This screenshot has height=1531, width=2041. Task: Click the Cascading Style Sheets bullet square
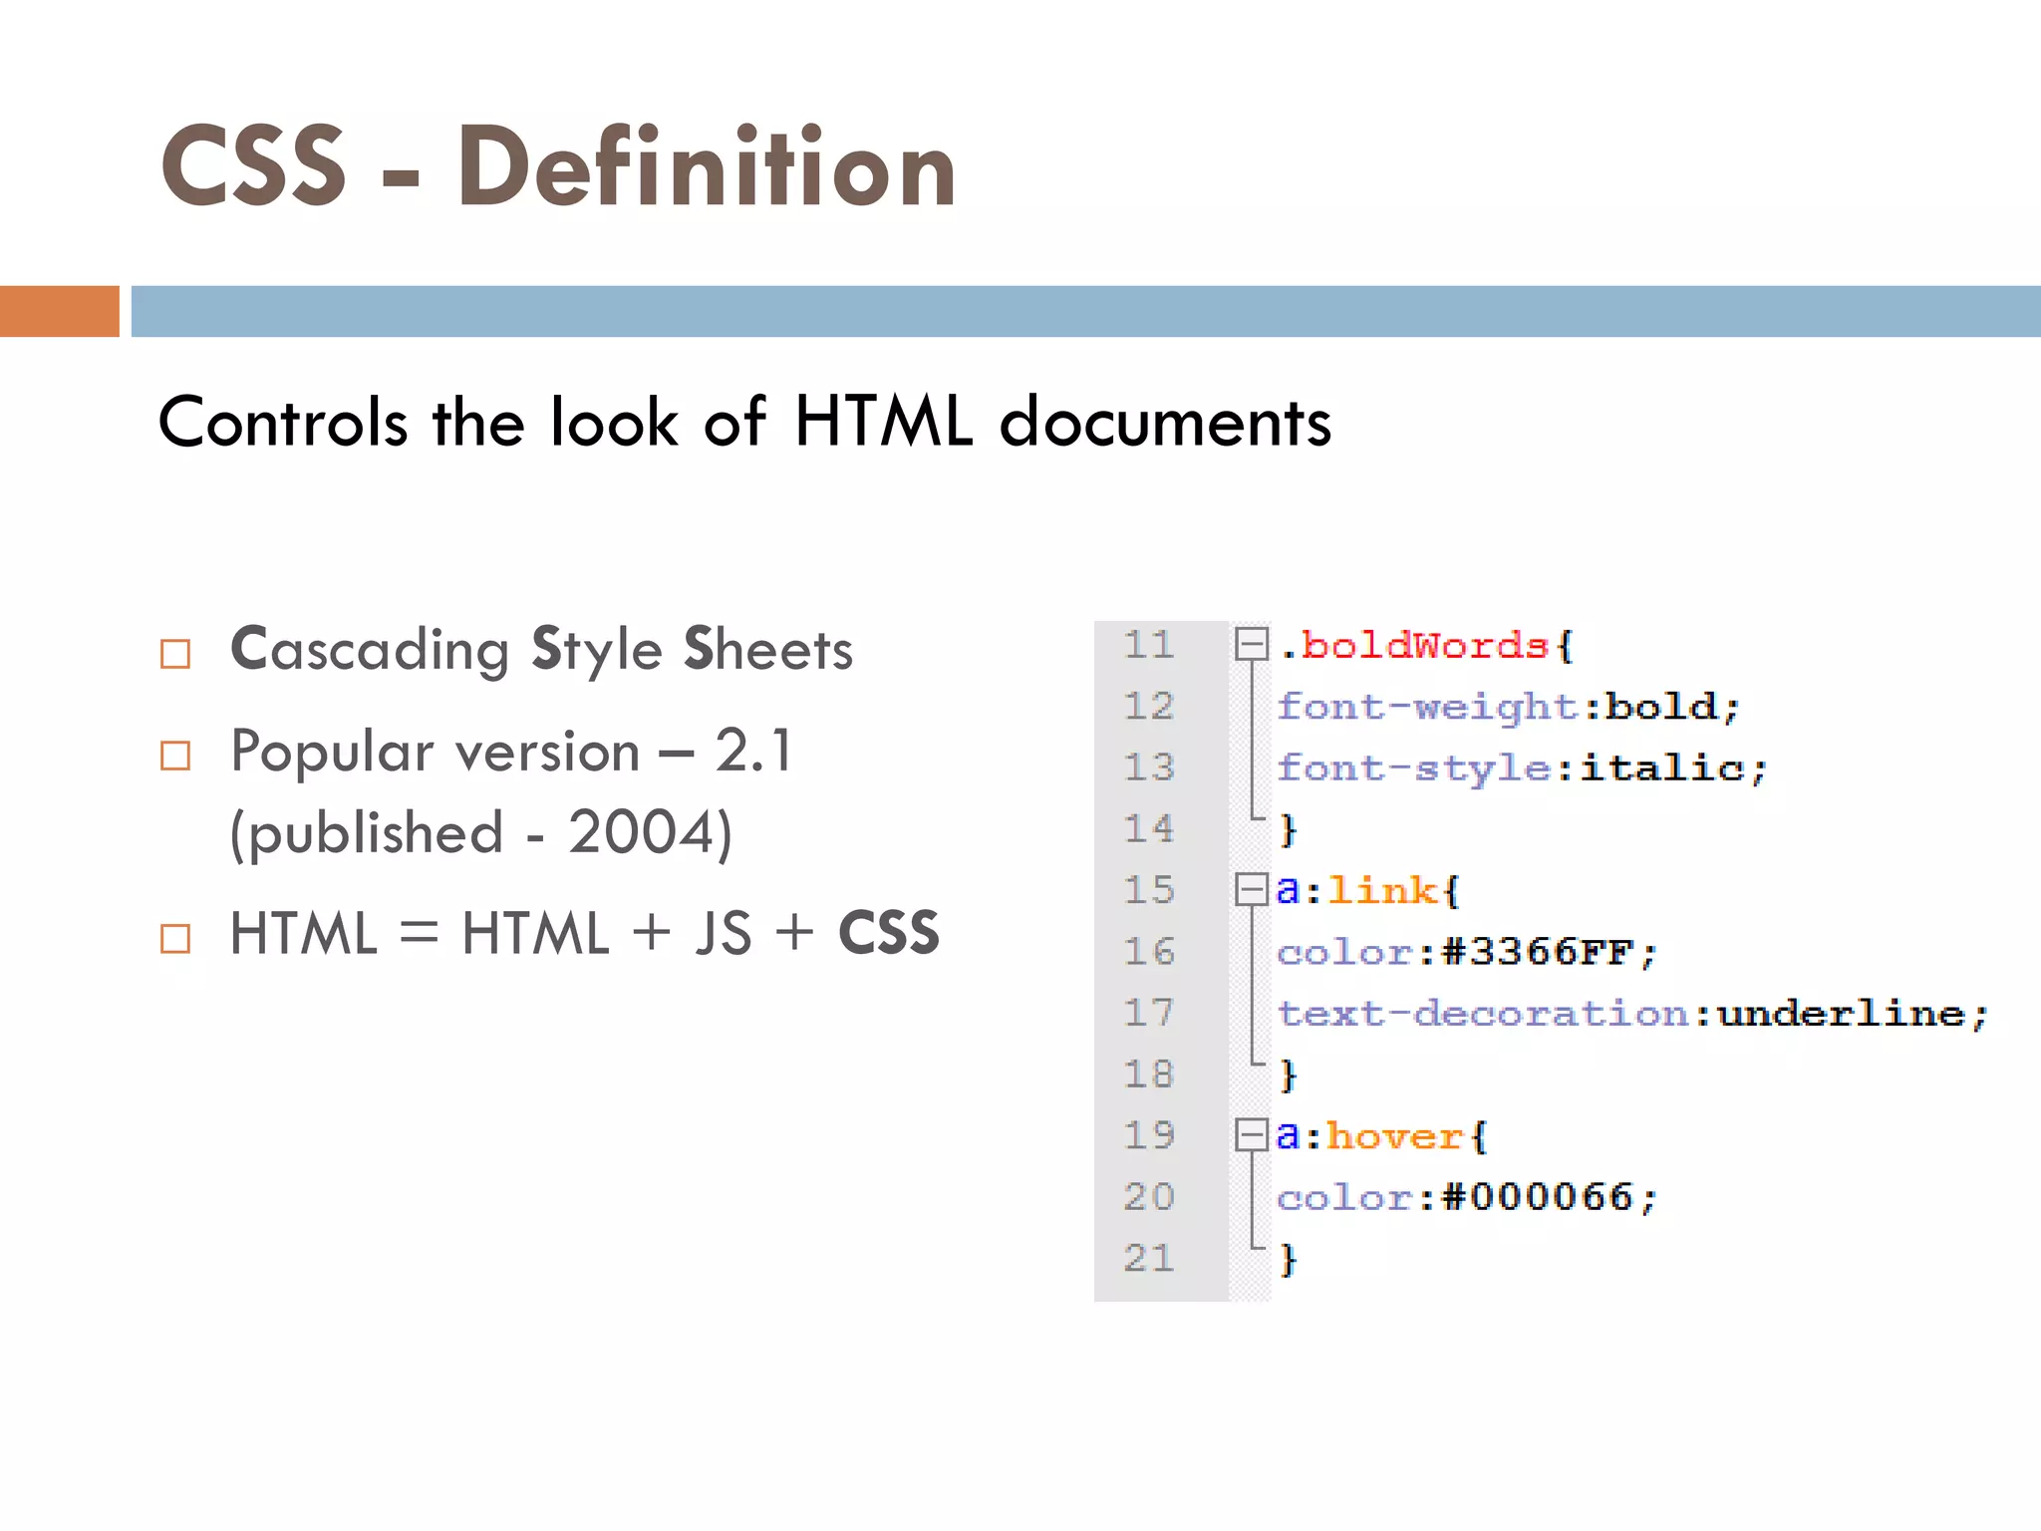pyautogui.click(x=175, y=654)
